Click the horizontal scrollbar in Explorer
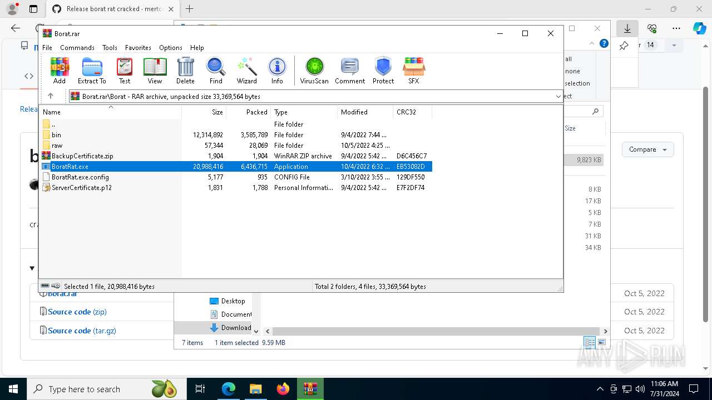The height and width of the screenshot is (400, 712). tap(436, 331)
